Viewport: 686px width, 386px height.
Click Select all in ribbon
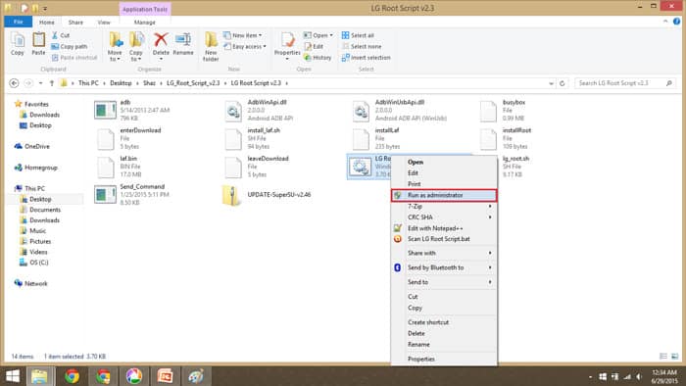(358, 35)
